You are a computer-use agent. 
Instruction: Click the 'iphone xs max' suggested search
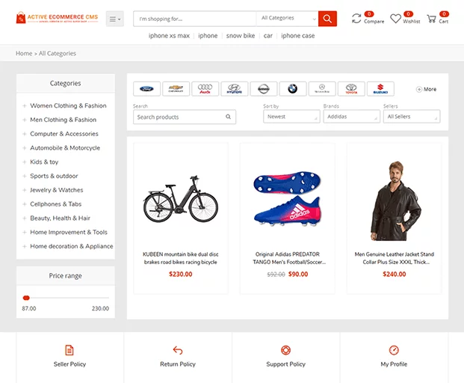168,36
